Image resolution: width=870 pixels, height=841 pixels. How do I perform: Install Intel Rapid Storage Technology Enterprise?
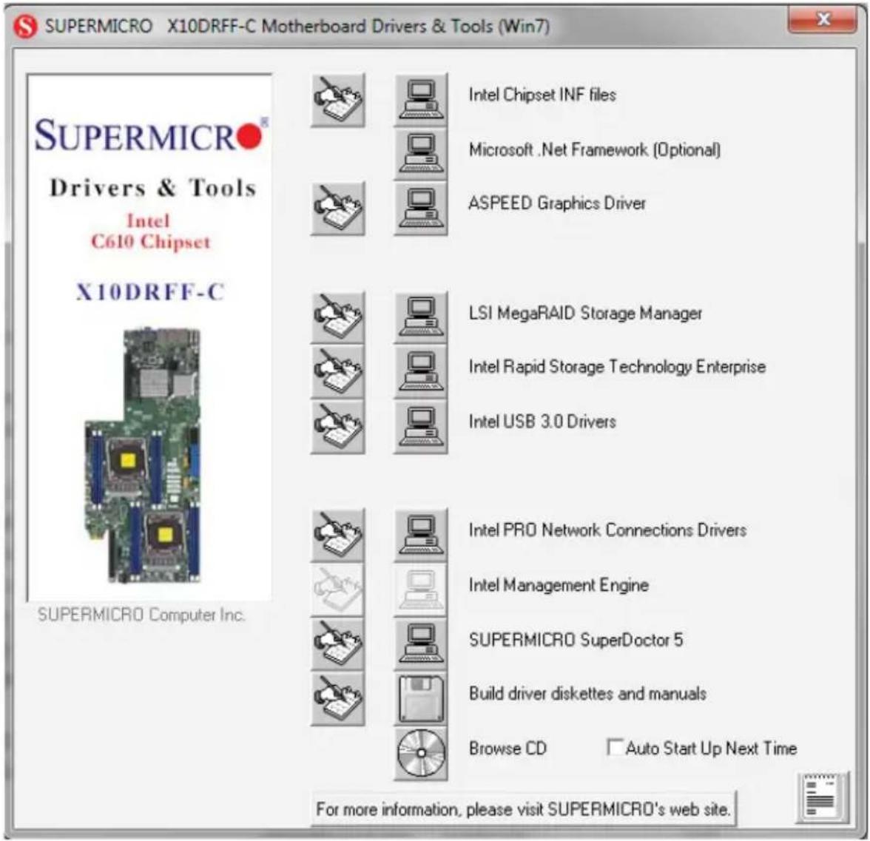click(x=421, y=371)
